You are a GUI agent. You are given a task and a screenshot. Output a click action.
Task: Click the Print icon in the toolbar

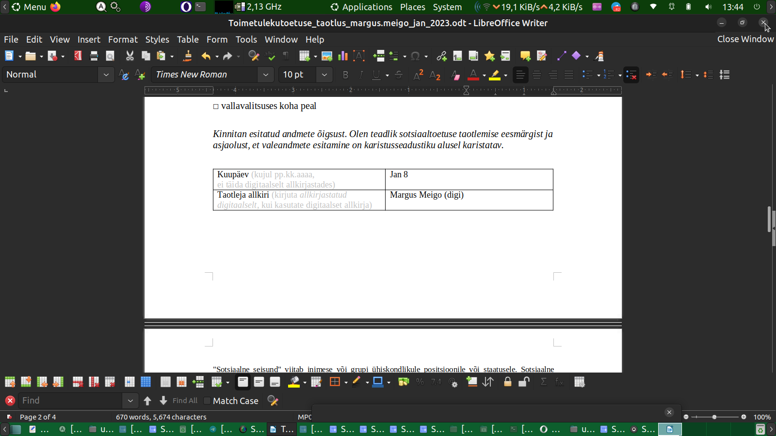click(x=94, y=56)
